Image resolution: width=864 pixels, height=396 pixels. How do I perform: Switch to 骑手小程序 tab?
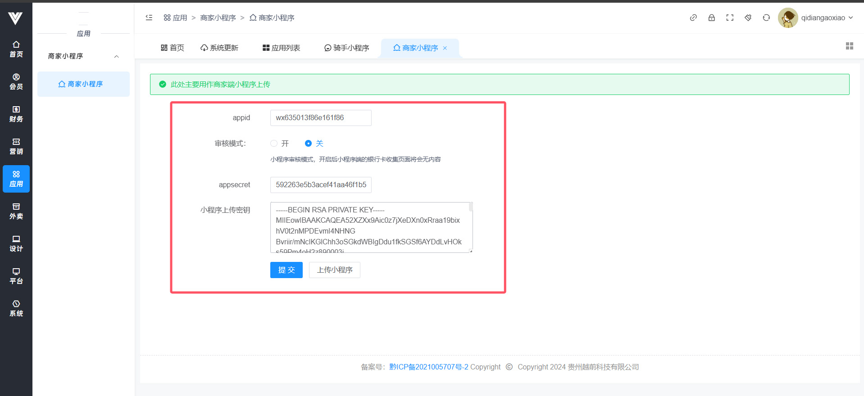[x=346, y=48]
